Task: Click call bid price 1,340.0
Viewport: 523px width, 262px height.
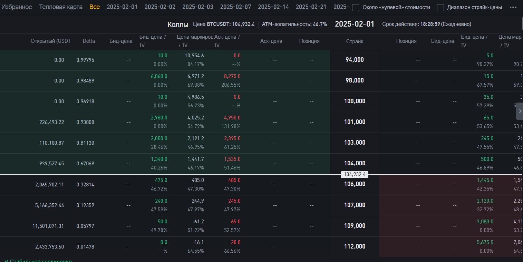Action: tap(159, 159)
